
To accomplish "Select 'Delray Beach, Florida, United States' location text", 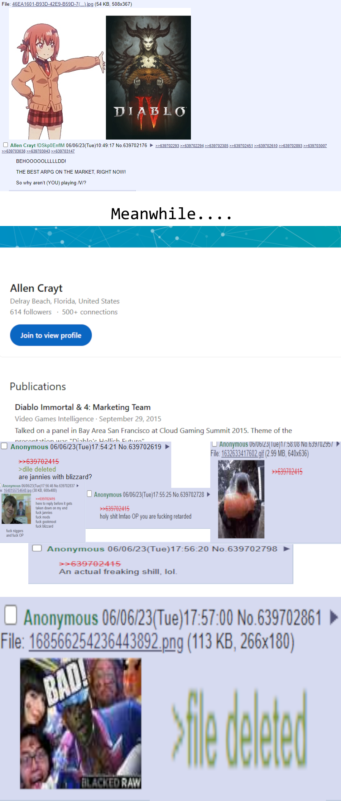I will coord(65,301).
